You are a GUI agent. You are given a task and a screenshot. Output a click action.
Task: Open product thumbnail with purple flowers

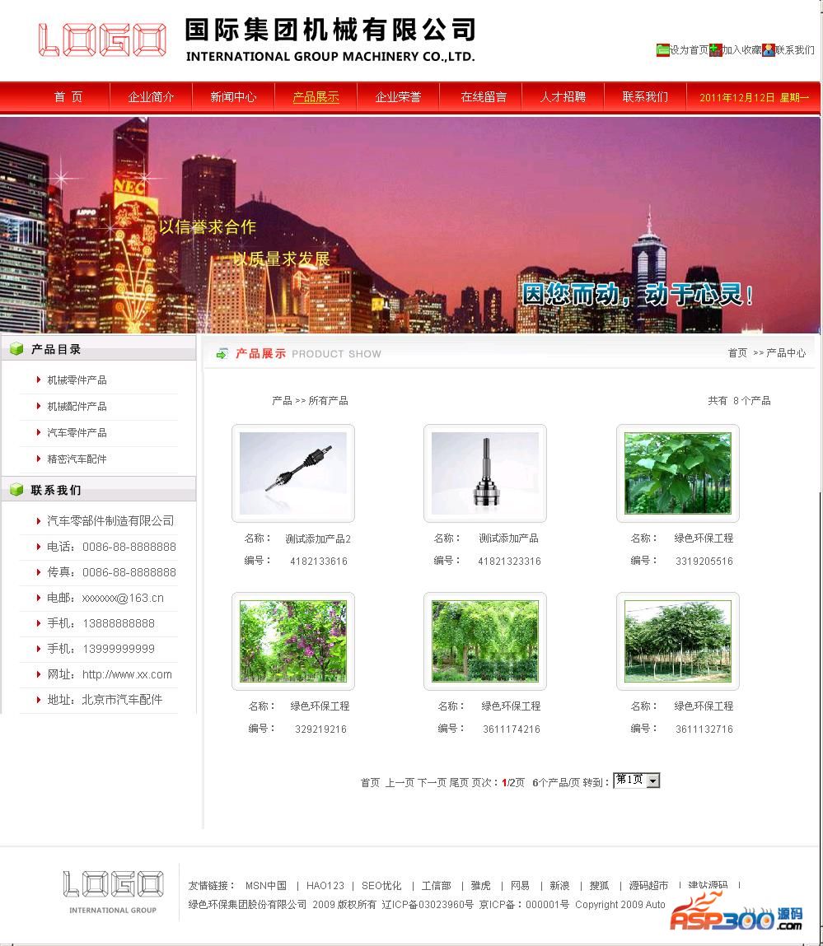292,641
